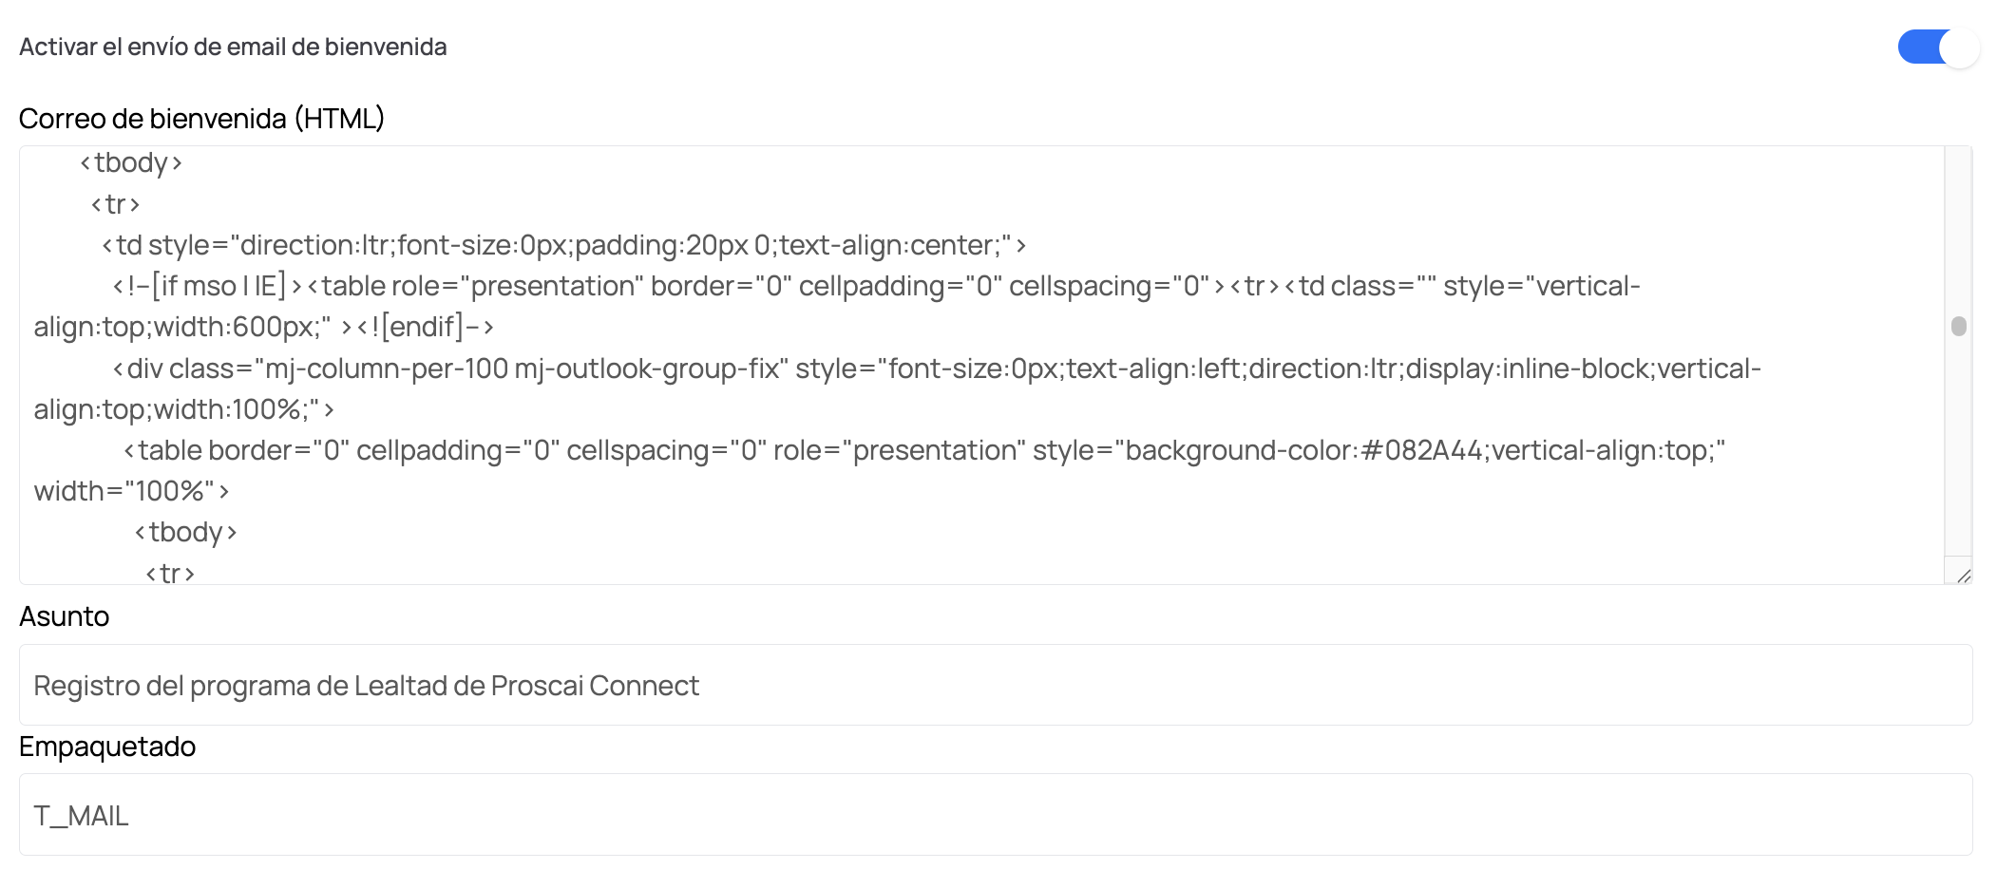Click the 'Asunto' field label
This screenshot has height=870, width=2016.
(x=65, y=616)
